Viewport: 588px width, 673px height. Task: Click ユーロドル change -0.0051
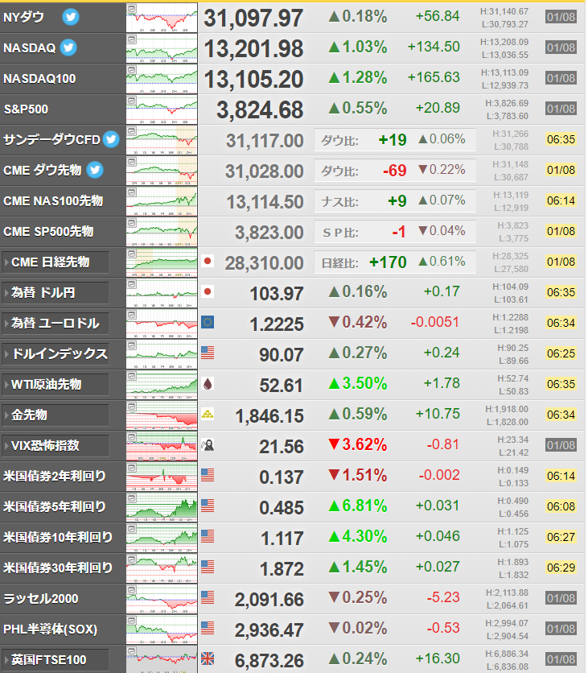[435, 322]
